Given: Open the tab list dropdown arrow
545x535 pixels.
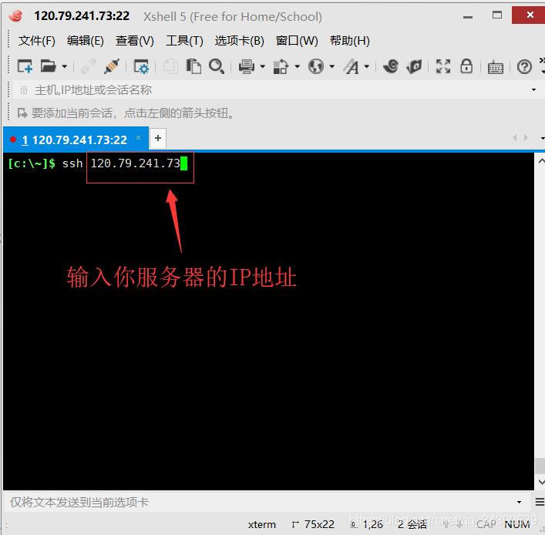Looking at the screenshot, I should click(x=542, y=138).
